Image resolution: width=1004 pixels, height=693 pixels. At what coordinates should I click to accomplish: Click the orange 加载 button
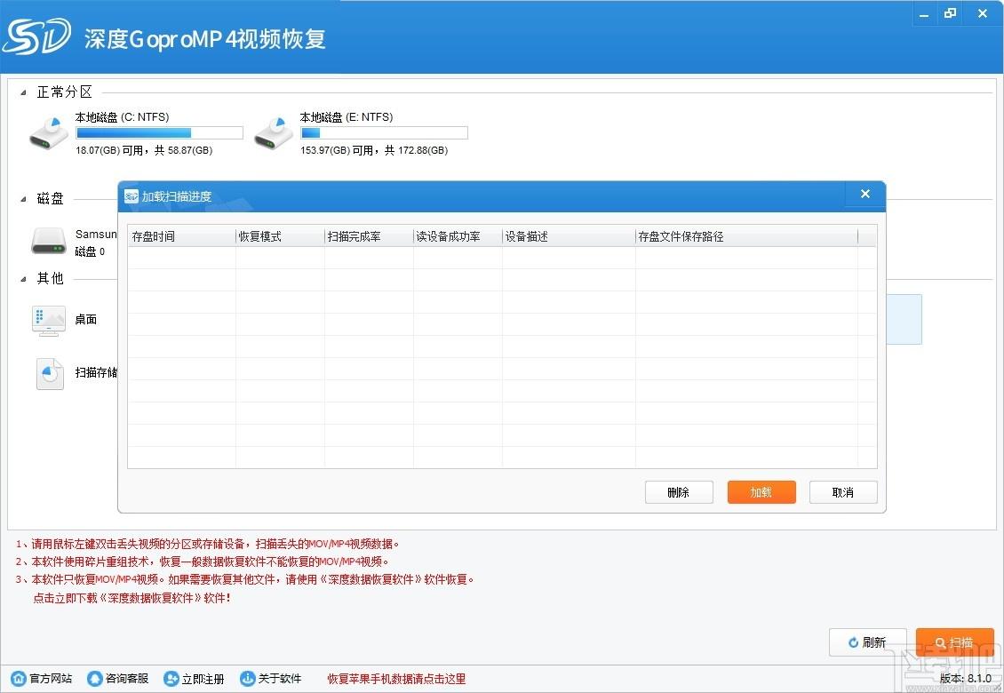[761, 492]
